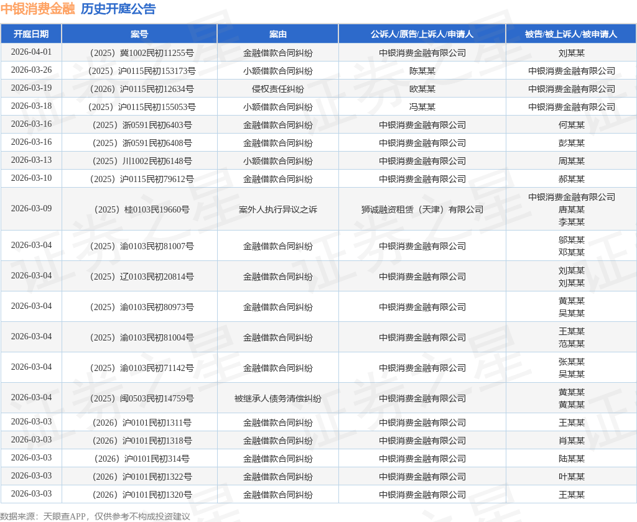Click defendant 郝某某
The width and height of the screenshot is (637, 522).
(x=571, y=179)
